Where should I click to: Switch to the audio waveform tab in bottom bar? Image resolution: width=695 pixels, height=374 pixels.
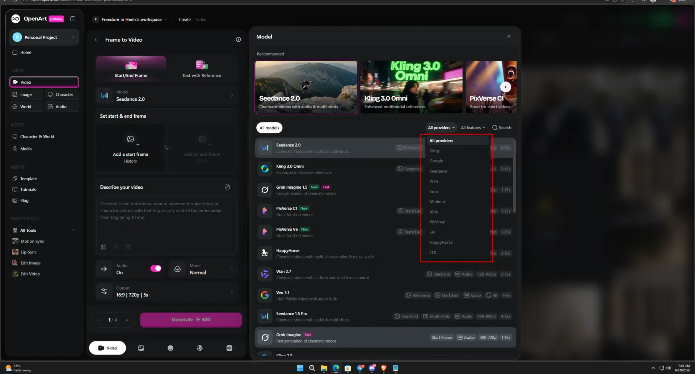point(229,348)
